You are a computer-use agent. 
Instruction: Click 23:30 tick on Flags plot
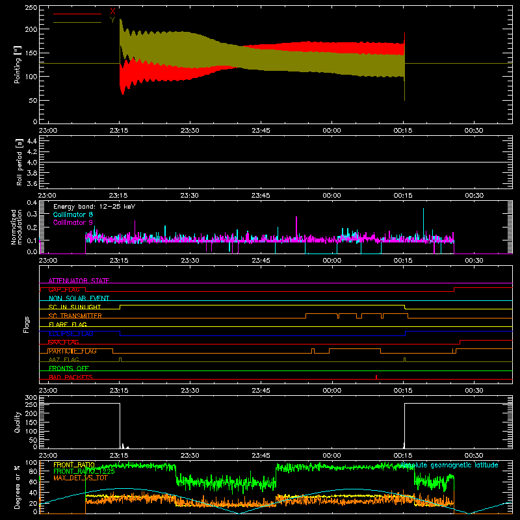pos(190,391)
